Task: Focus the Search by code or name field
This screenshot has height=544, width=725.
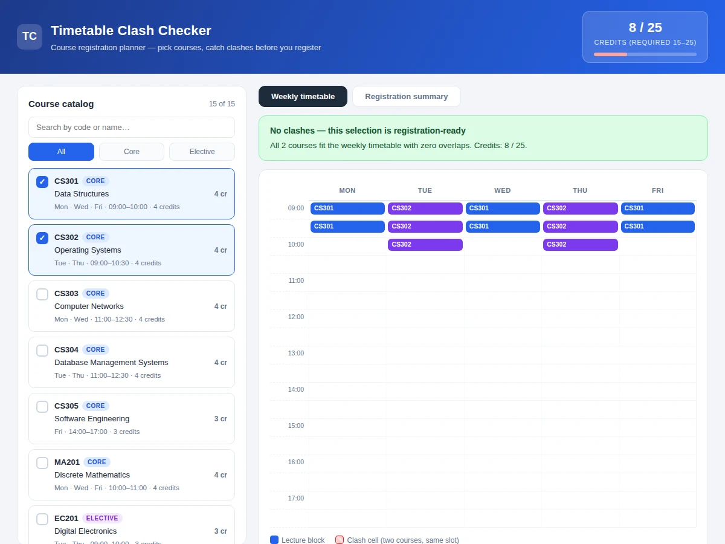Action: pos(132,128)
